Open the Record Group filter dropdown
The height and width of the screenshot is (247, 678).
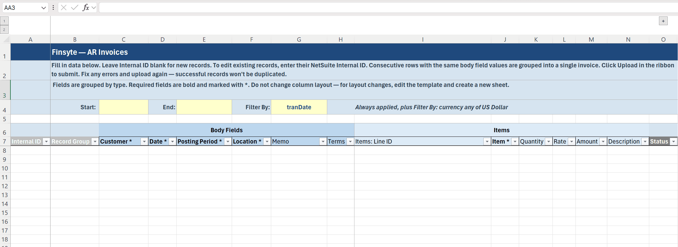pos(95,141)
